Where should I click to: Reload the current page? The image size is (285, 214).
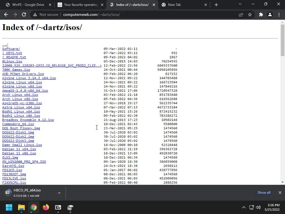[24, 14]
